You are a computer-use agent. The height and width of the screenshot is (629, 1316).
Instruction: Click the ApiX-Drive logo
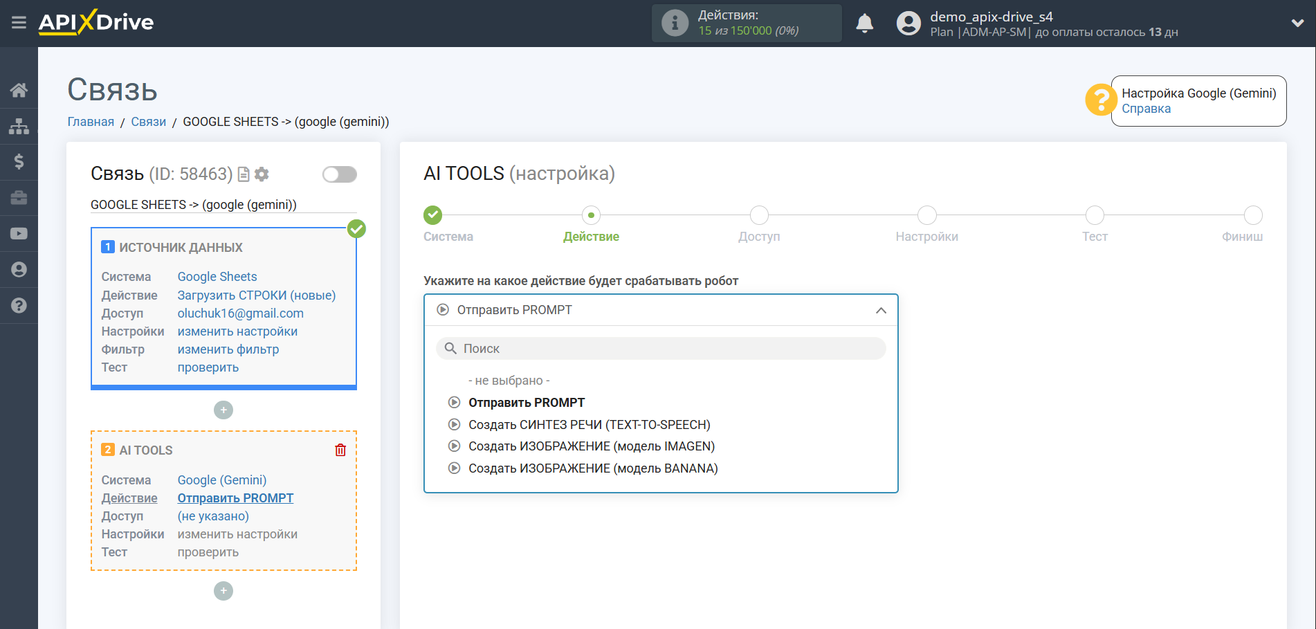tap(96, 22)
